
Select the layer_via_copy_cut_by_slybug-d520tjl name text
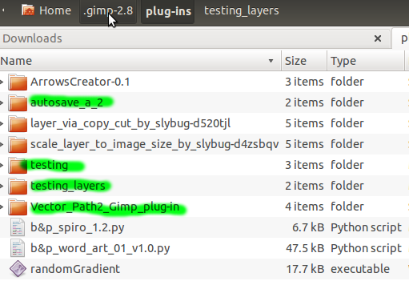(x=130, y=123)
